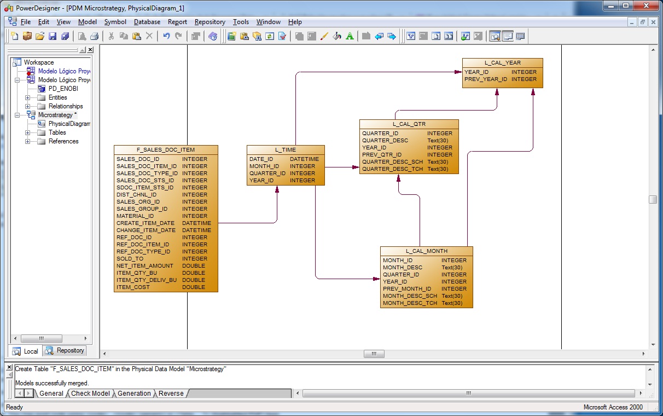Click the blue left arrow toolbar icon

(x=379, y=36)
